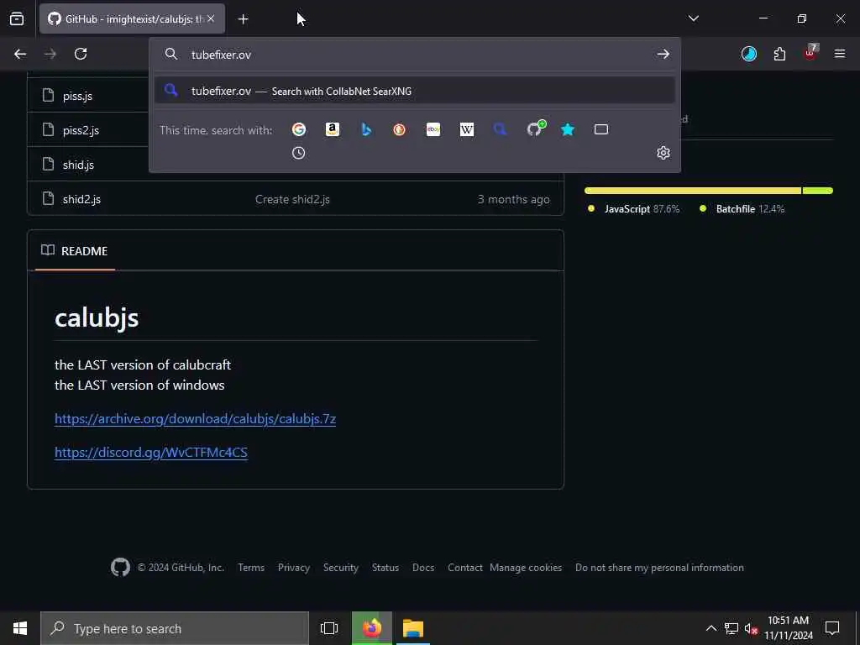
Task: Open shid.js file
Action: 78,165
